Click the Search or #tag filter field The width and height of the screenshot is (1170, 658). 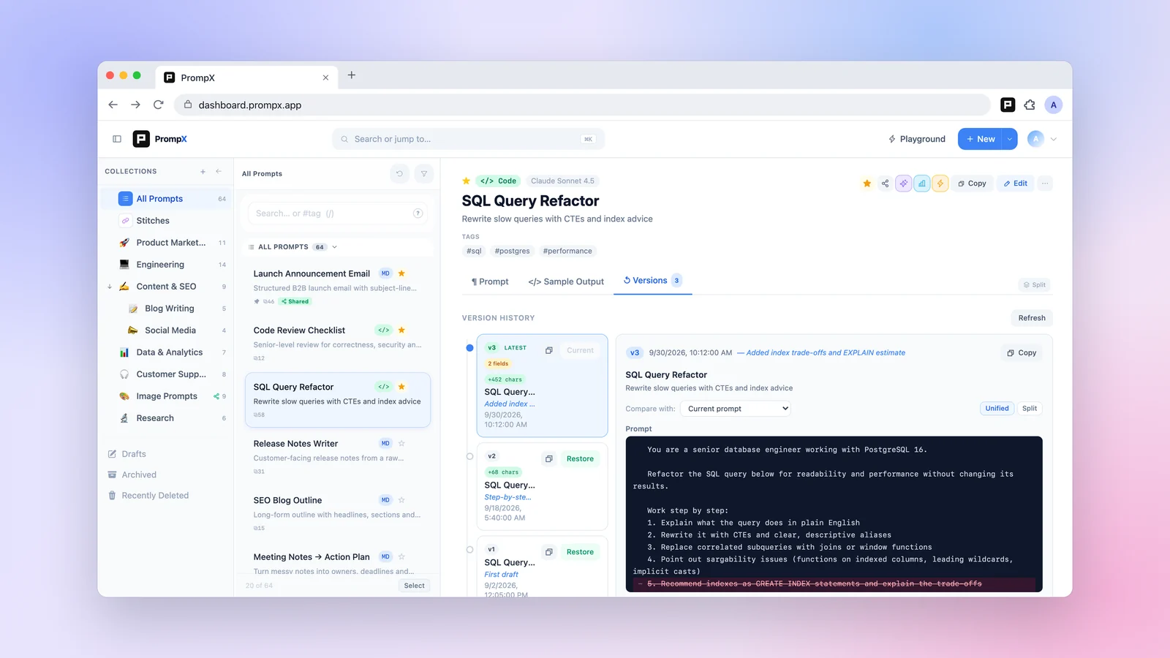(x=337, y=213)
